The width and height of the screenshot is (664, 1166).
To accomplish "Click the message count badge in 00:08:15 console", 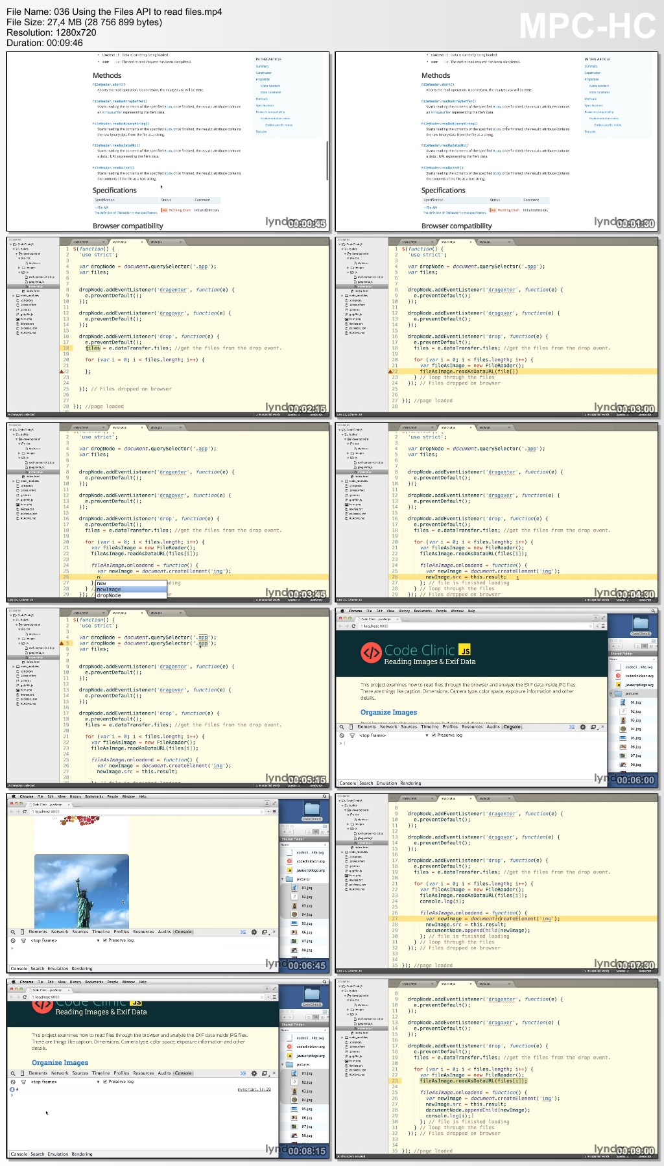I will point(12,1089).
